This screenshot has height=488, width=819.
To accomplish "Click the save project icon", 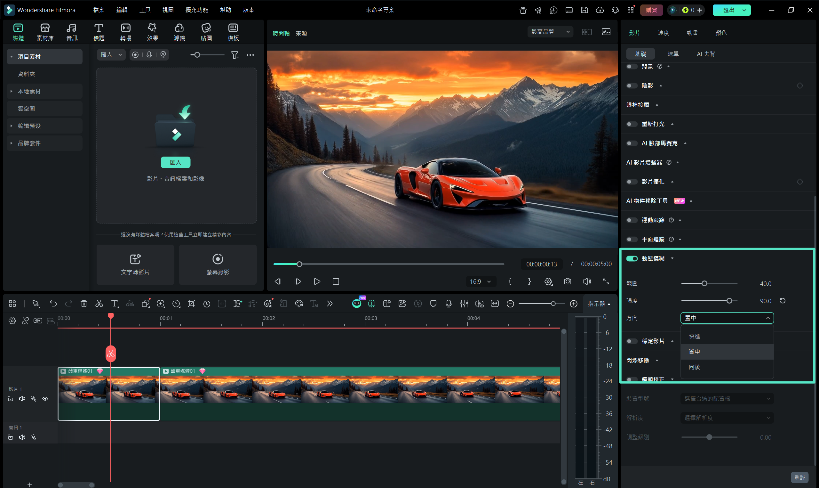I will (x=584, y=10).
